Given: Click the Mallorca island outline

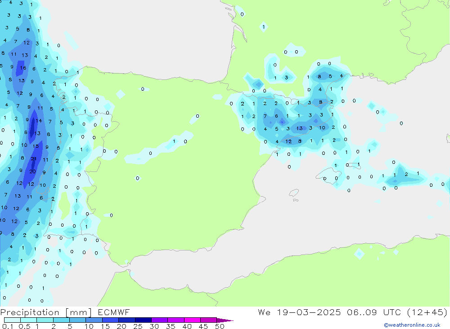Looking at the screenshot, I should [328, 175].
